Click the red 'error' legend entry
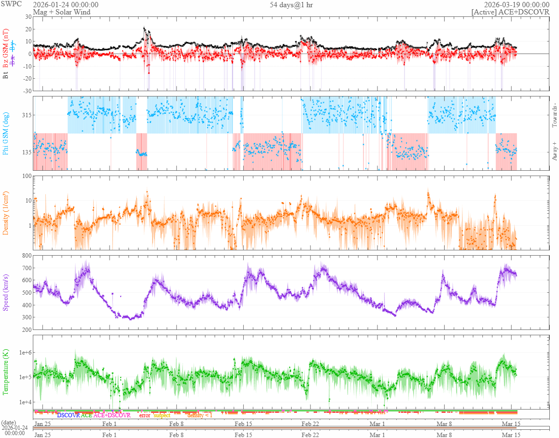The image size is (559, 438). (145, 415)
